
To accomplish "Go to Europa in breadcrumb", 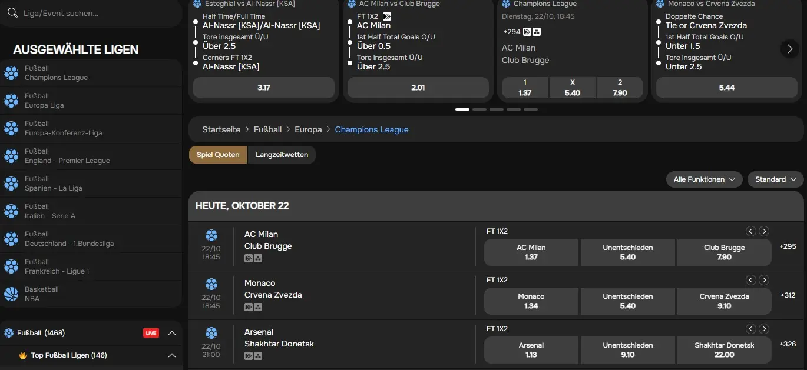I will coord(308,129).
